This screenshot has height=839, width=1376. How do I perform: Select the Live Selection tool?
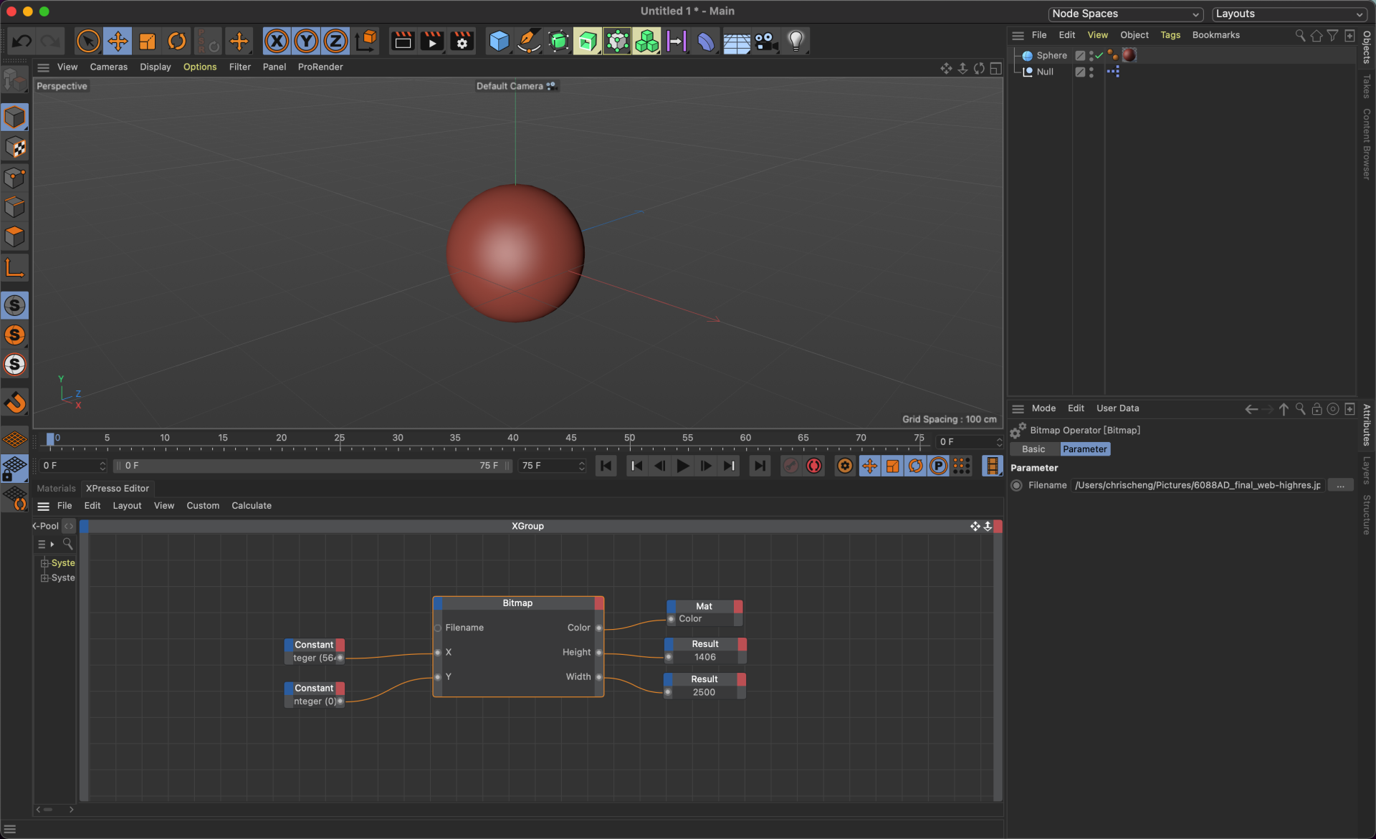(88, 42)
